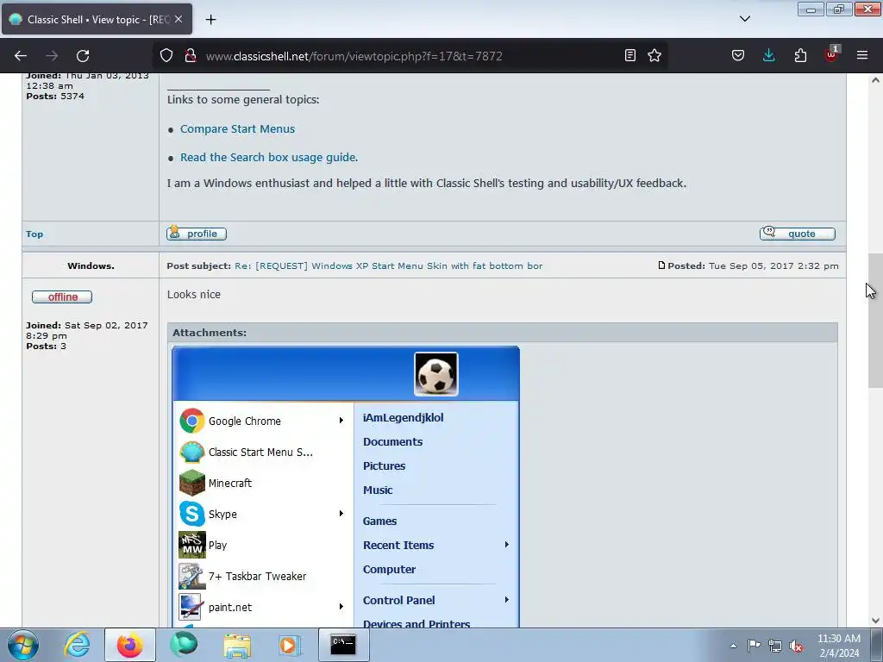The height and width of the screenshot is (662, 883).
Task: Click Minecraft icon in attached screenshot
Action: (192, 483)
